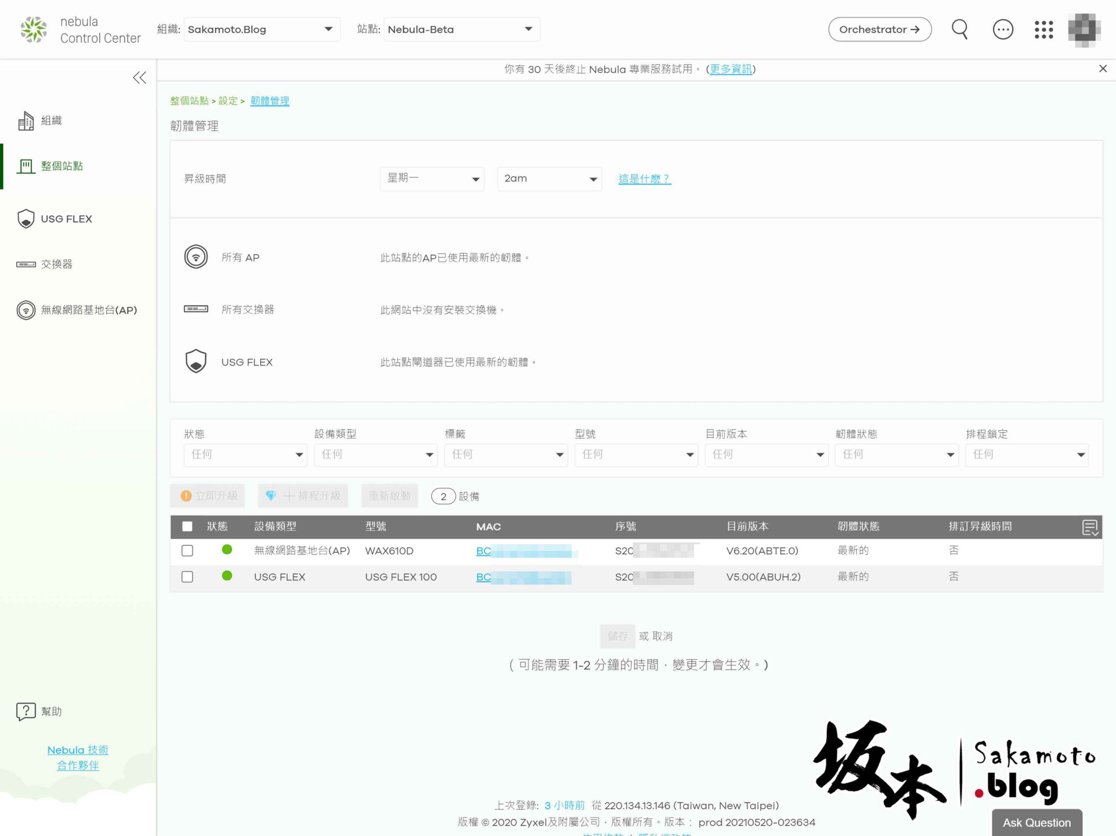Click the Orchestrator button

point(879,29)
